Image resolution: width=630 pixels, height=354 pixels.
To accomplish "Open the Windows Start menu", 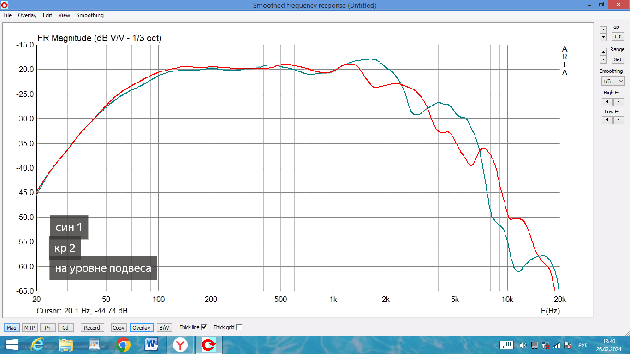I will [x=11, y=345].
